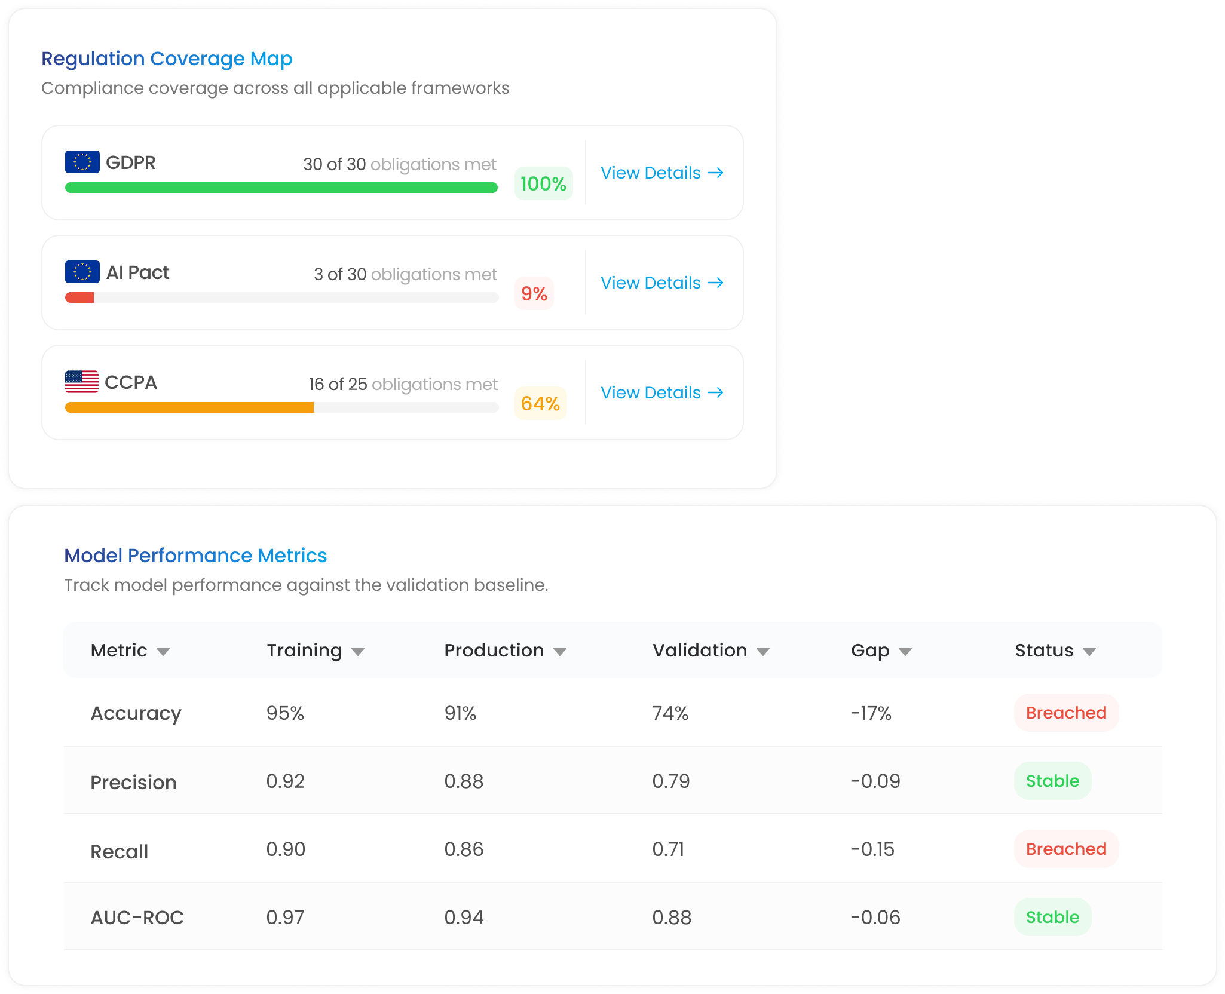Image resolution: width=1225 pixels, height=994 pixels.
Task: Click the arrow icon in CCPA View Details
Action: (715, 392)
